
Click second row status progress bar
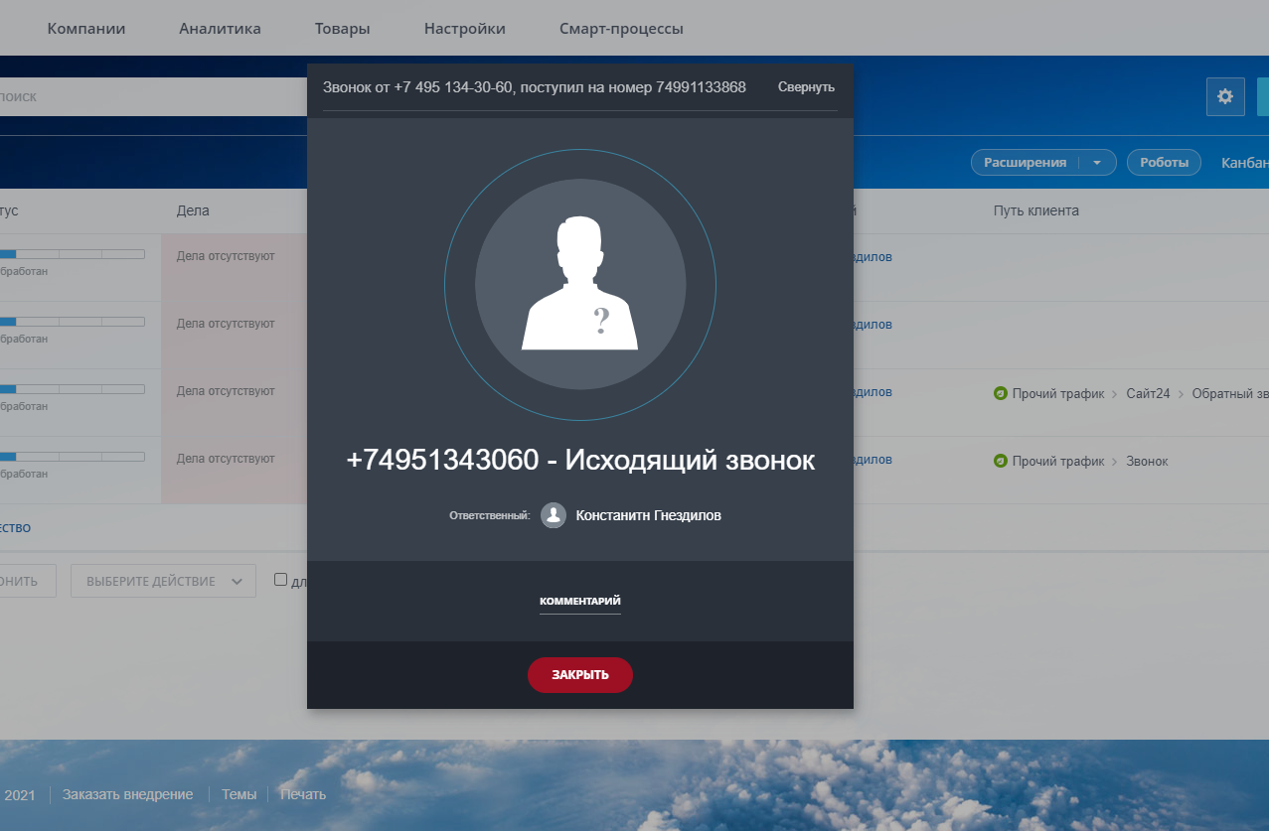[x=73, y=322]
